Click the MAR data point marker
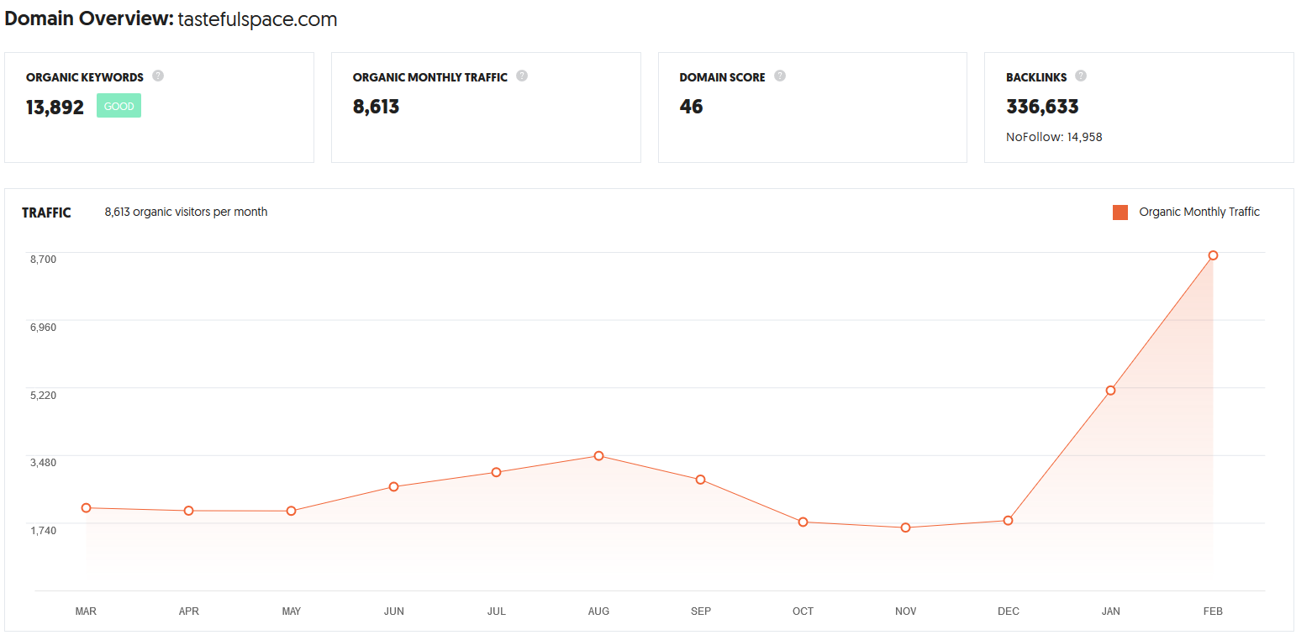 pos(86,508)
